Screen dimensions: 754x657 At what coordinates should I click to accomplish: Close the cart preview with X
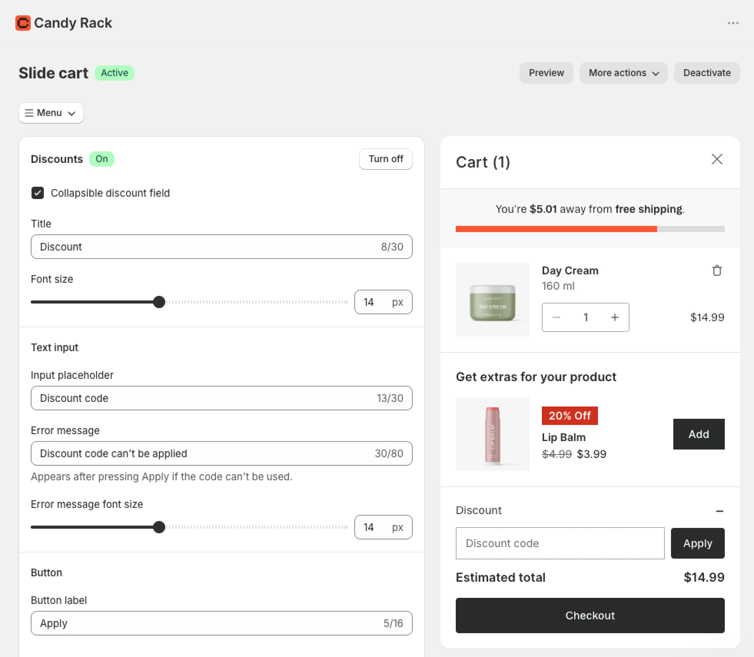(x=717, y=159)
